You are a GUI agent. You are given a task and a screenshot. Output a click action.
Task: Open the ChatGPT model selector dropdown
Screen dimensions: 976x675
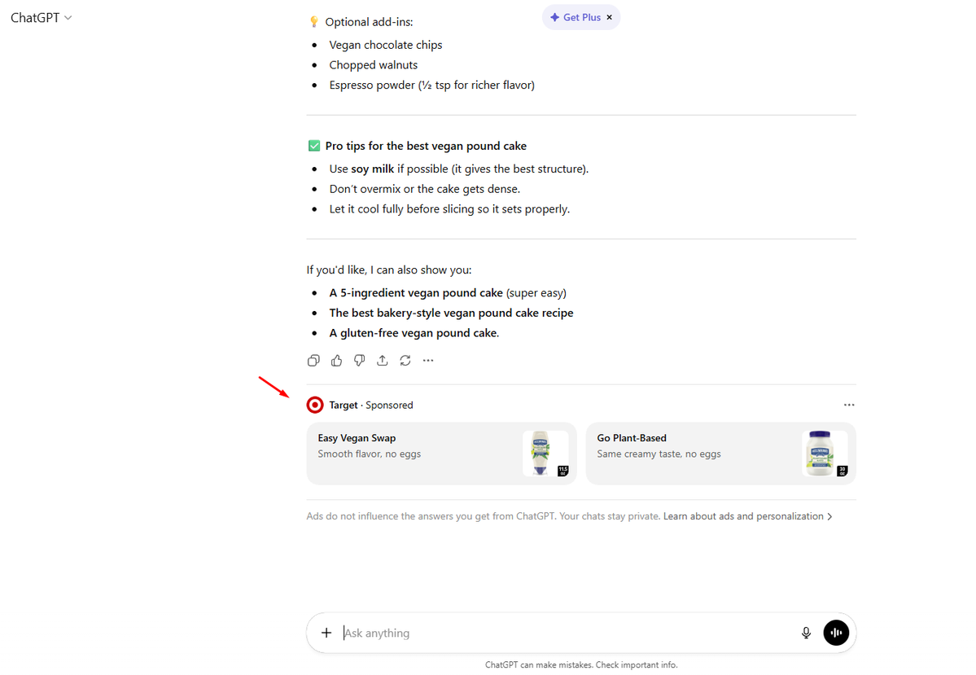[x=41, y=17]
